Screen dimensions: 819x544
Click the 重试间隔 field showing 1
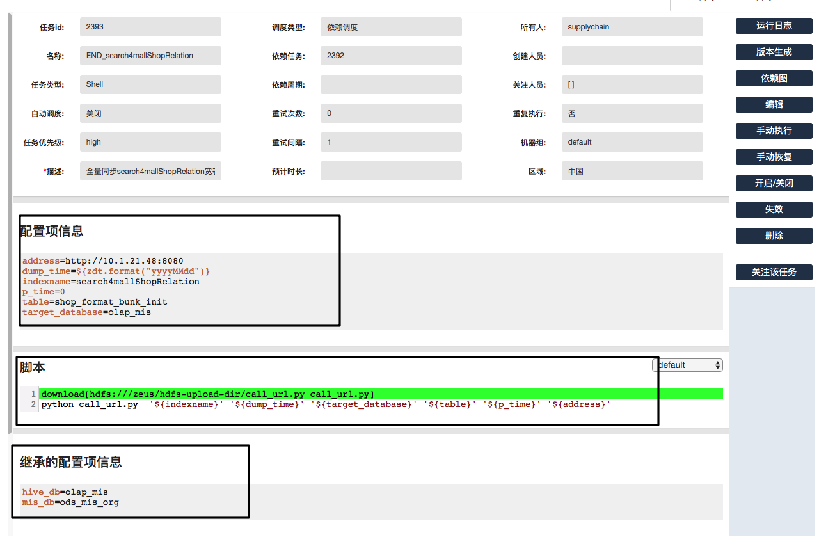[391, 142]
